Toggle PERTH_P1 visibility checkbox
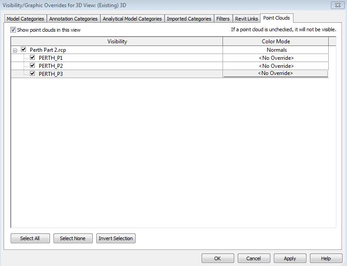 (x=32, y=58)
